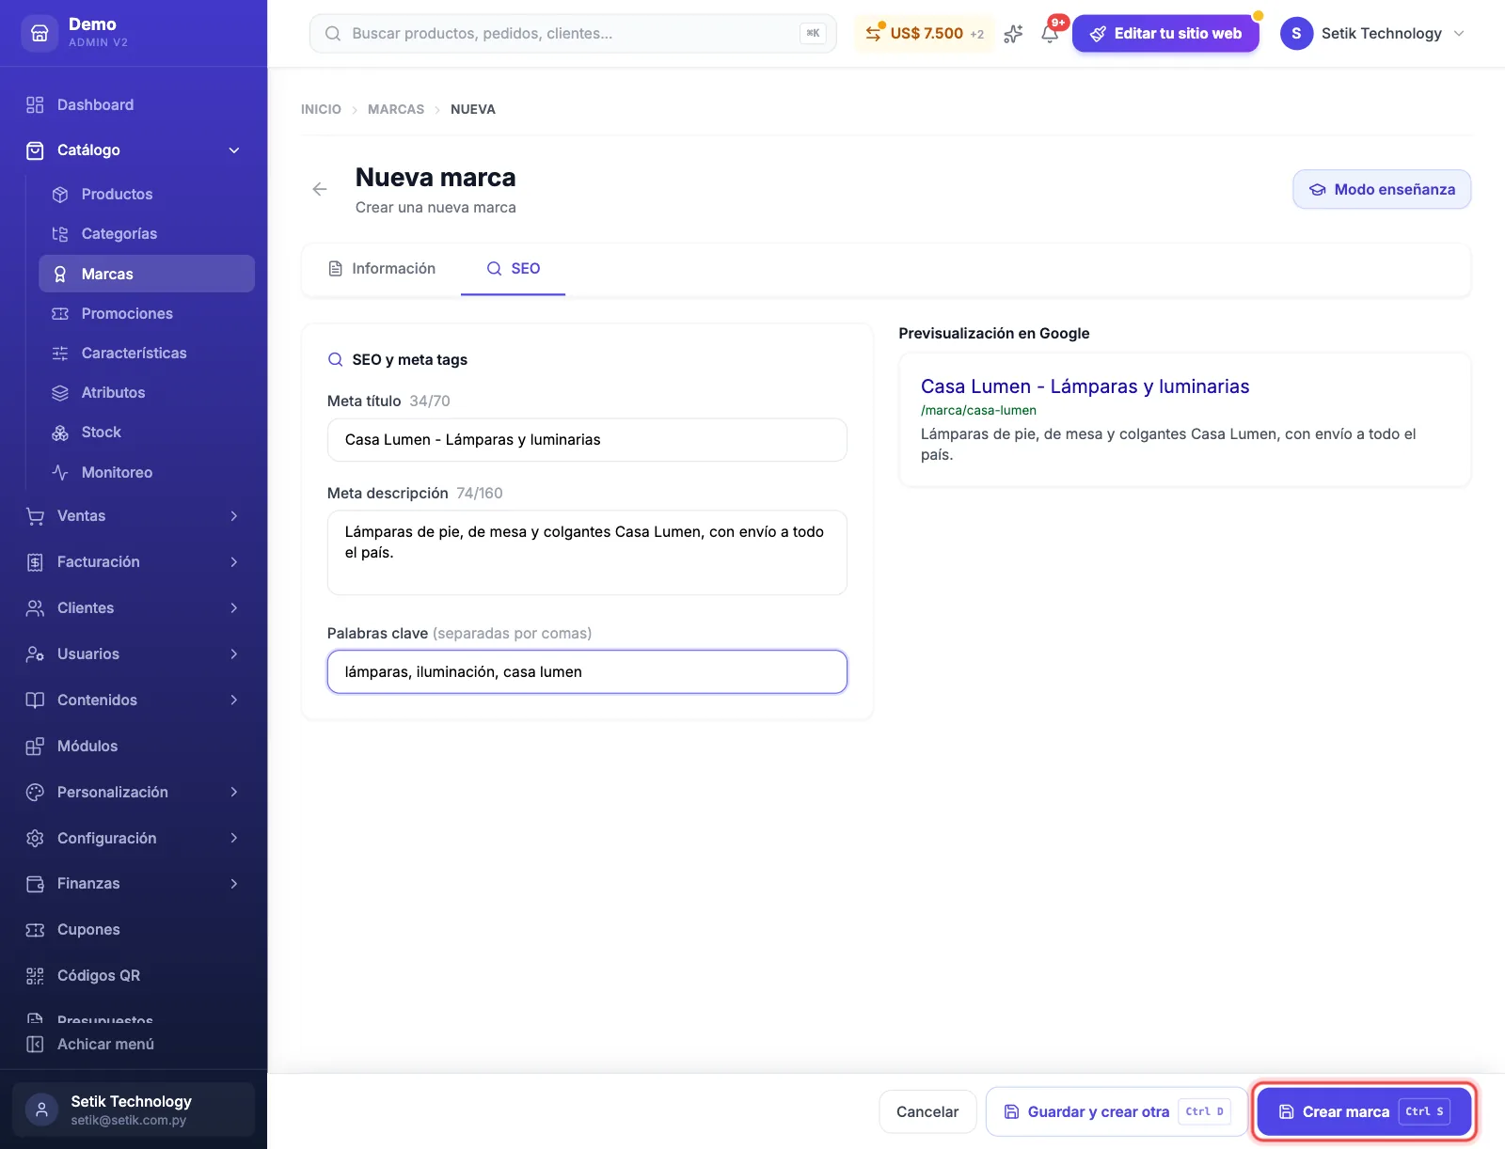Expand the Contenidos menu
This screenshot has height=1149, width=1505.
click(134, 700)
